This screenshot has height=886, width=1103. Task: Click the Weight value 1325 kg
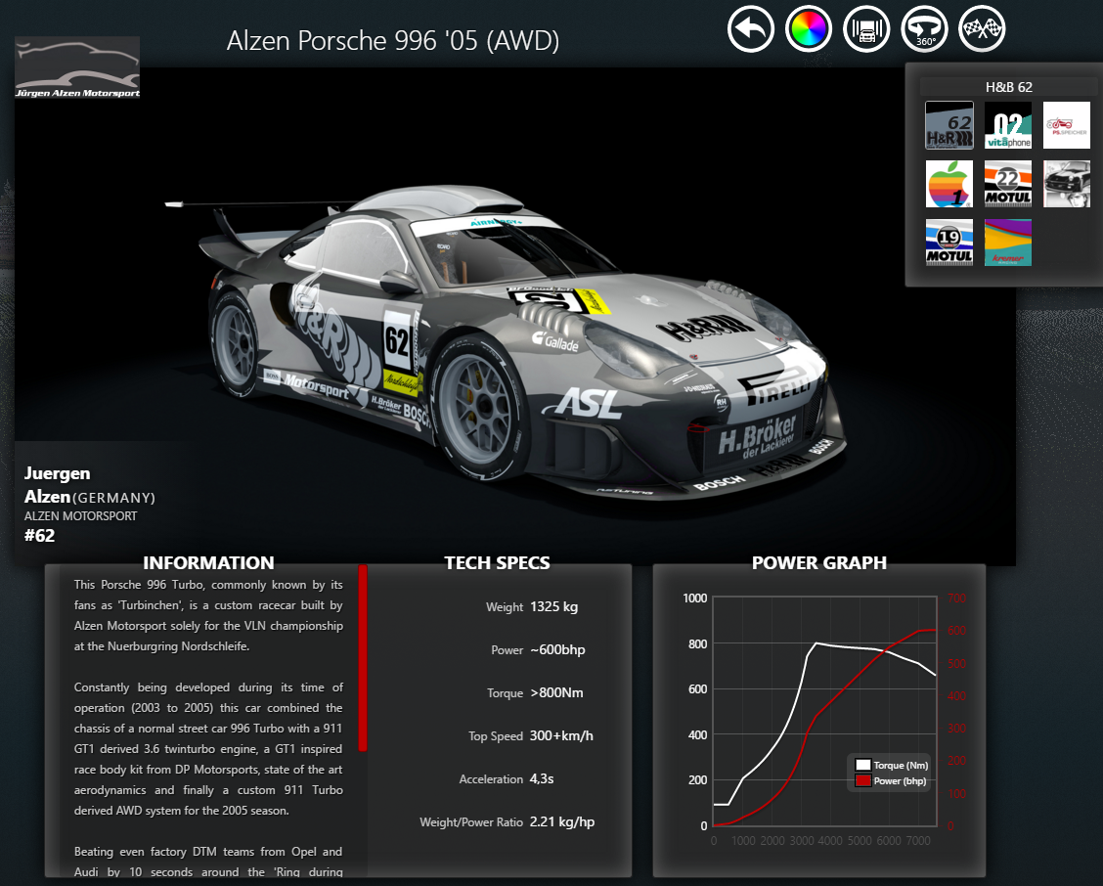pyautogui.click(x=553, y=606)
